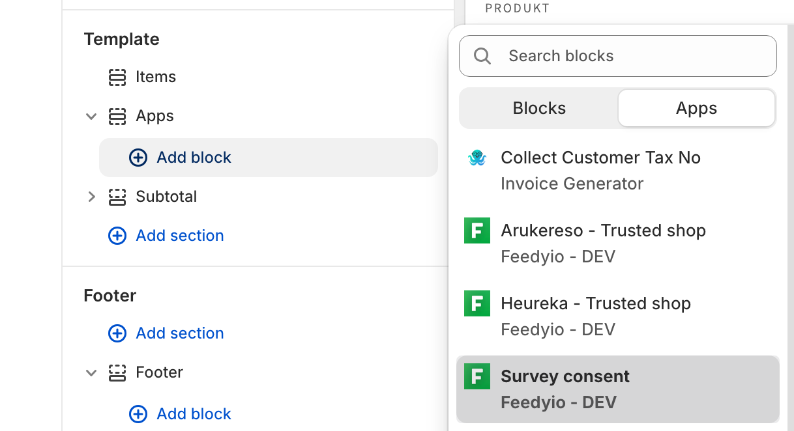Click the Items section icon
The image size is (794, 431).
click(117, 77)
